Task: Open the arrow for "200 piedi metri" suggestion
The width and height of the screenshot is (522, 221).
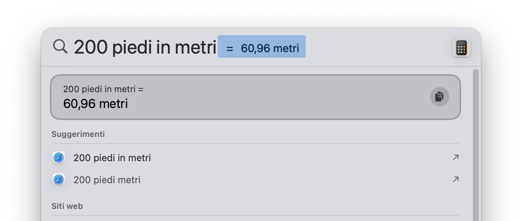Action: pos(456,180)
